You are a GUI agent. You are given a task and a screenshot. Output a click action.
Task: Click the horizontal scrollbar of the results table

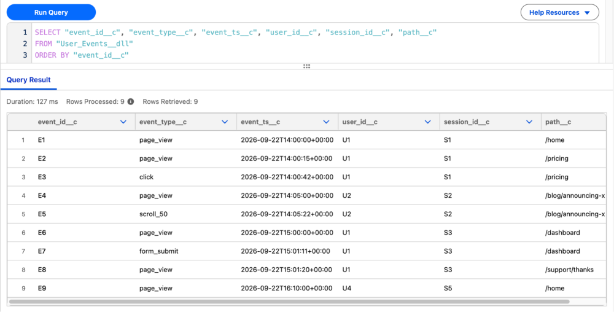tap(289, 302)
